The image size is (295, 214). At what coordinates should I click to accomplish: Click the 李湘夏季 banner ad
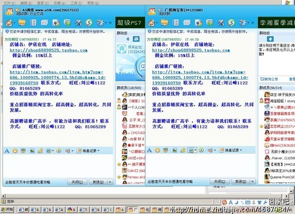276,22
